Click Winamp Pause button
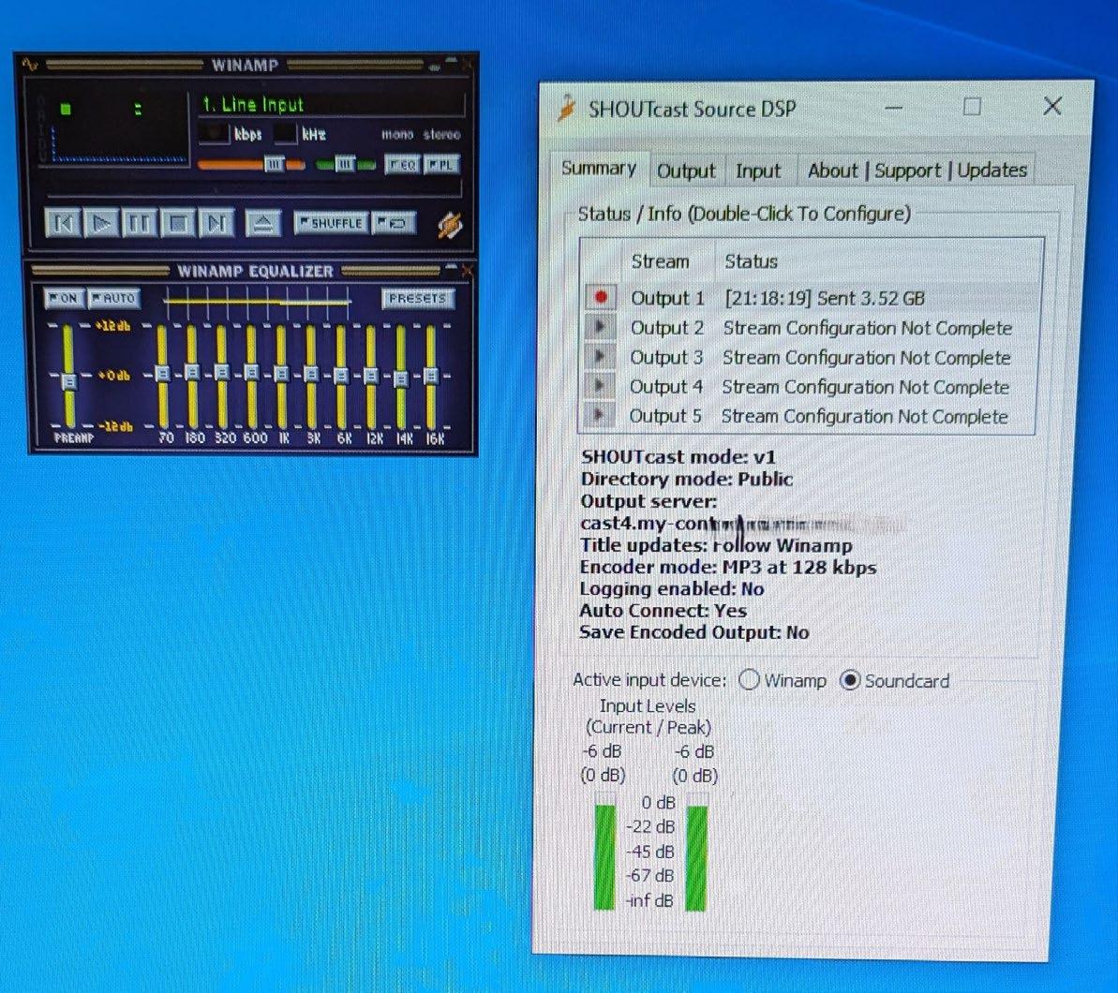 (140, 223)
